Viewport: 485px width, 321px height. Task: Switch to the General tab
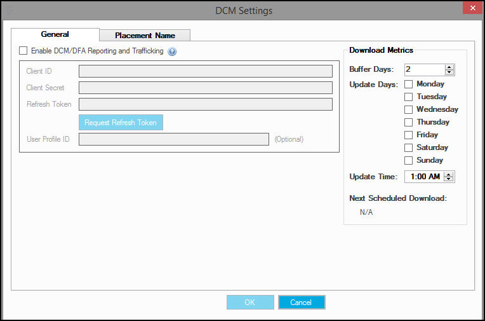click(55, 34)
